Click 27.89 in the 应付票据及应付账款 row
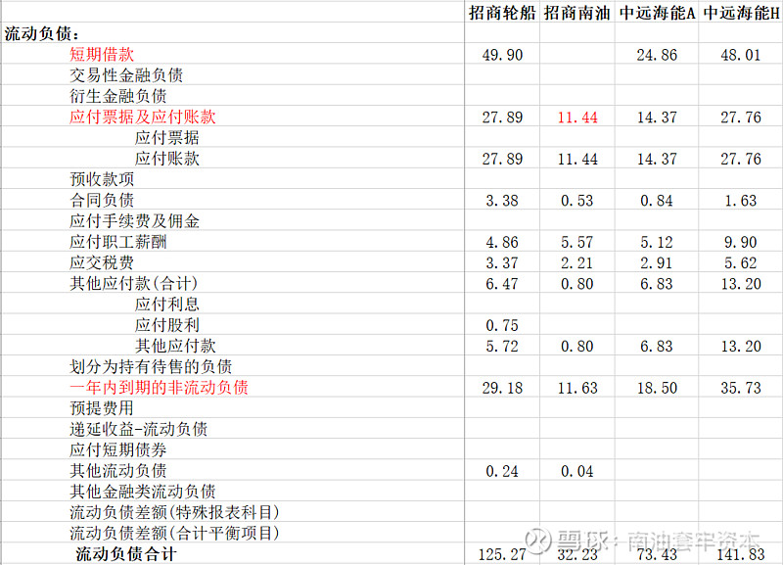Screen dimensions: 783x565 coord(502,118)
